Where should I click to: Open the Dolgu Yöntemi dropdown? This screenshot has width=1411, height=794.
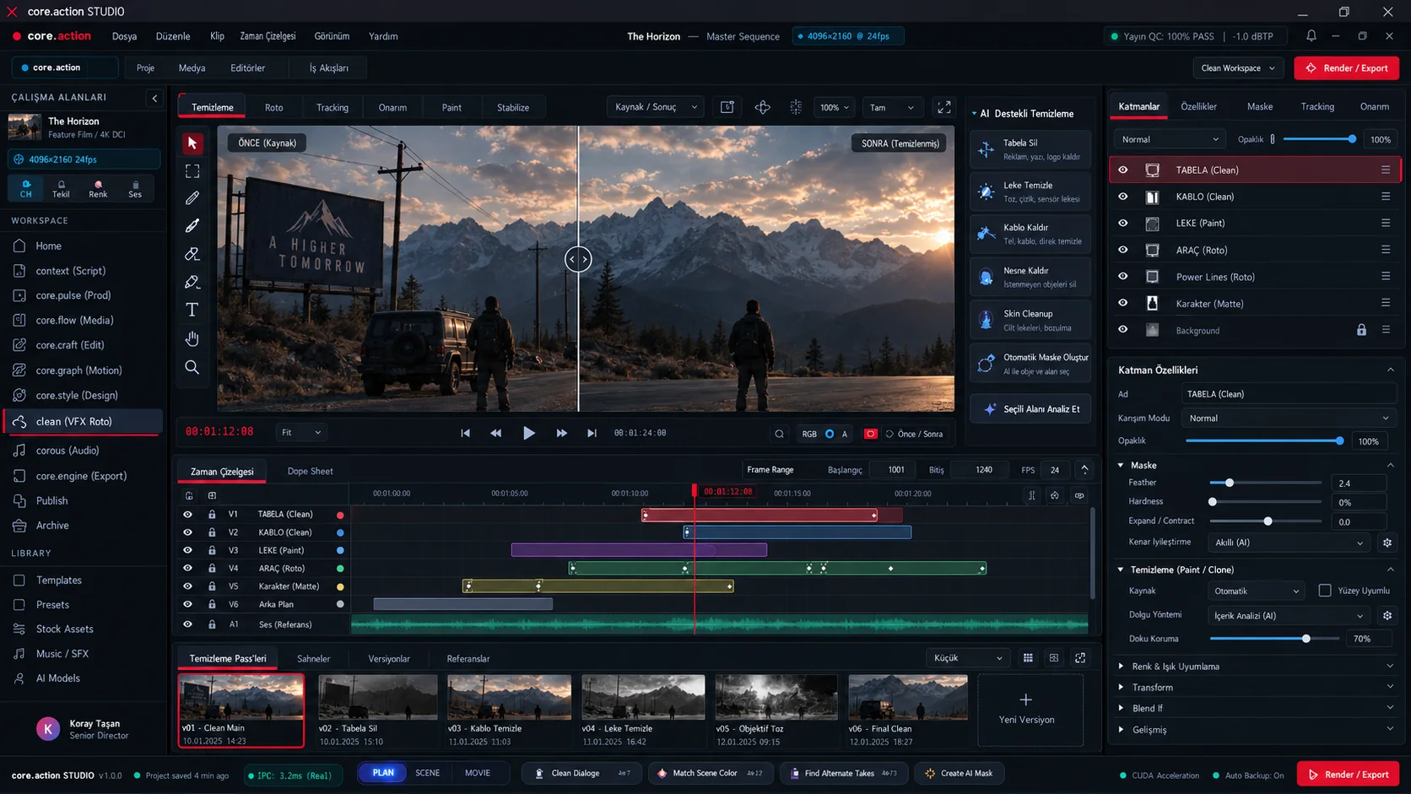pos(1289,616)
